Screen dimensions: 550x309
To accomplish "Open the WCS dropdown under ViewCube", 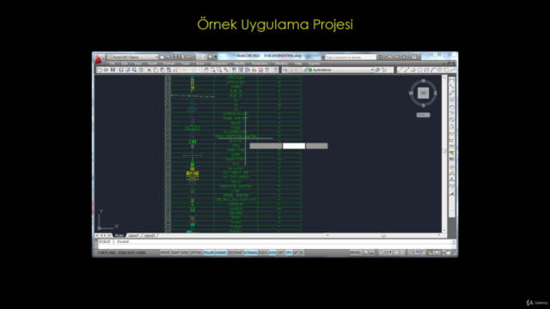I will pos(424,115).
